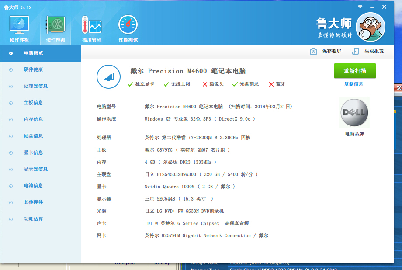Open 处理器信息 processor info section
The image size is (402, 270).
[x=36, y=86]
